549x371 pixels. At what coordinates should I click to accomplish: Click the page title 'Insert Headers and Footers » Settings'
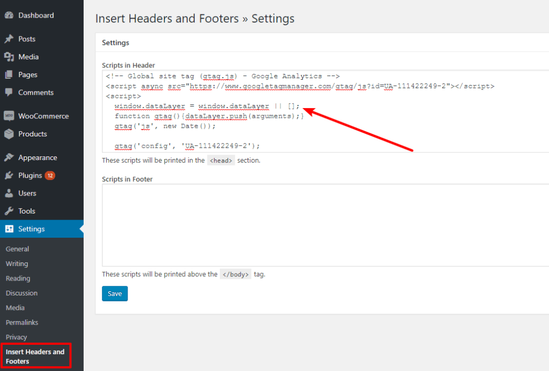click(x=195, y=19)
